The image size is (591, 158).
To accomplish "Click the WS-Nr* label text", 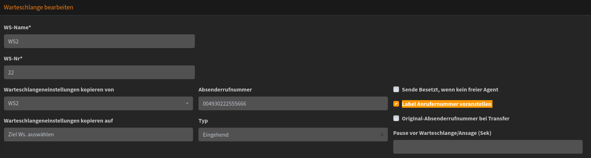I will pos(13,59).
